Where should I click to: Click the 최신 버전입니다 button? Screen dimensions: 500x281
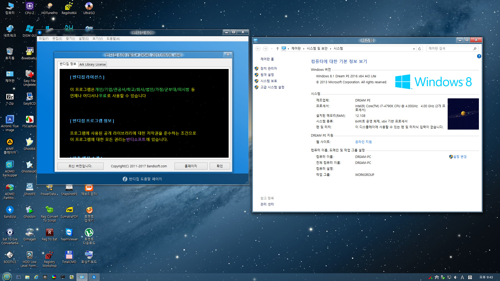80,166
